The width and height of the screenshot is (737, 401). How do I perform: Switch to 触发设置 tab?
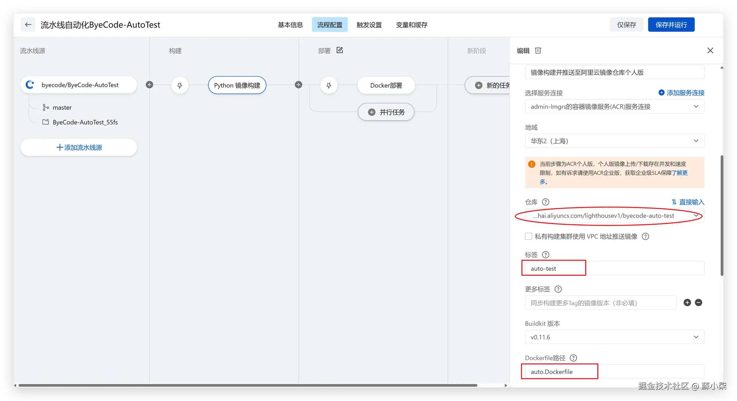pos(369,25)
